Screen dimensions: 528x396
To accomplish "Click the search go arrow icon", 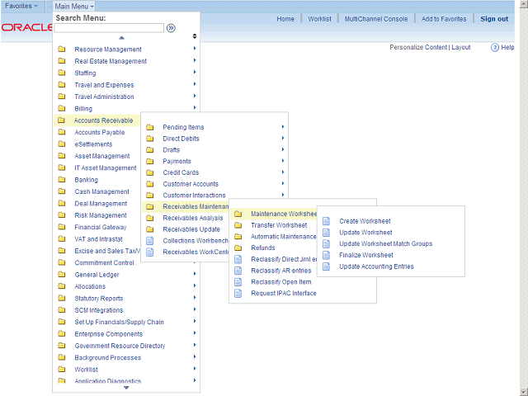I will point(171,28).
